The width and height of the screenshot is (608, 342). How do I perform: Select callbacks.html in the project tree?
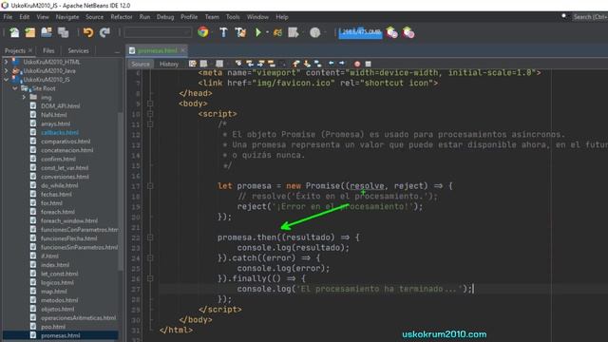click(x=59, y=133)
